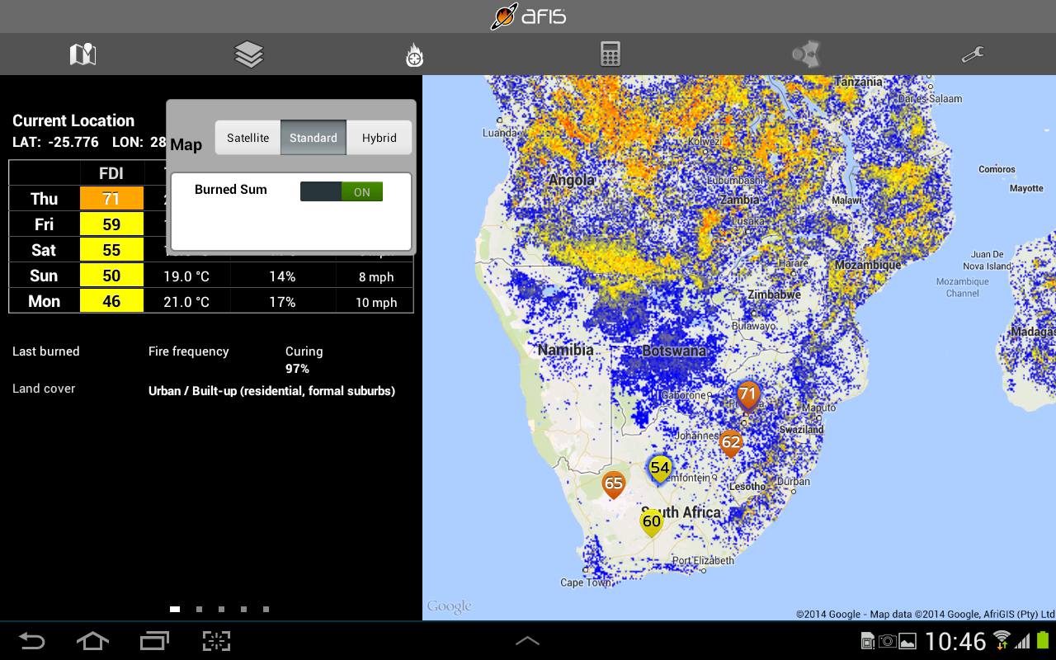Tap the screenshot capture icon
Image resolution: width=1056 pixels, height=660 pixels.
216,641
